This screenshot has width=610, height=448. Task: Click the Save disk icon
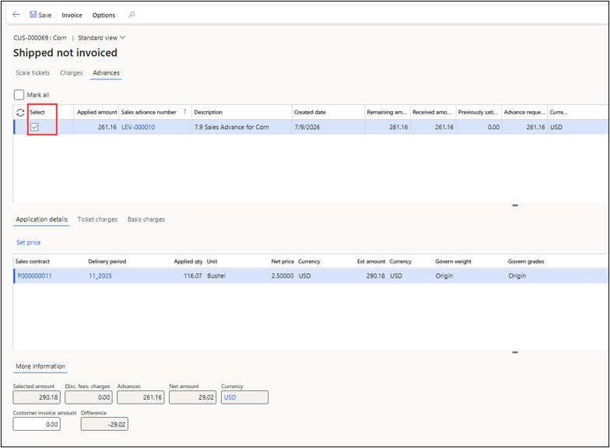click(x=33, y=15)
